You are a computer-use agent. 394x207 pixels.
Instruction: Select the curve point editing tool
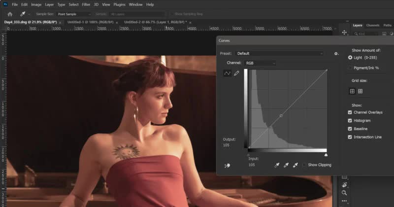pyautogui.click(x=228, y=73)
